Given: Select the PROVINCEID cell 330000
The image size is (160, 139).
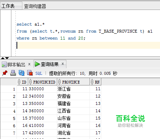Looking at the screenshot, I should coord(43,89).
